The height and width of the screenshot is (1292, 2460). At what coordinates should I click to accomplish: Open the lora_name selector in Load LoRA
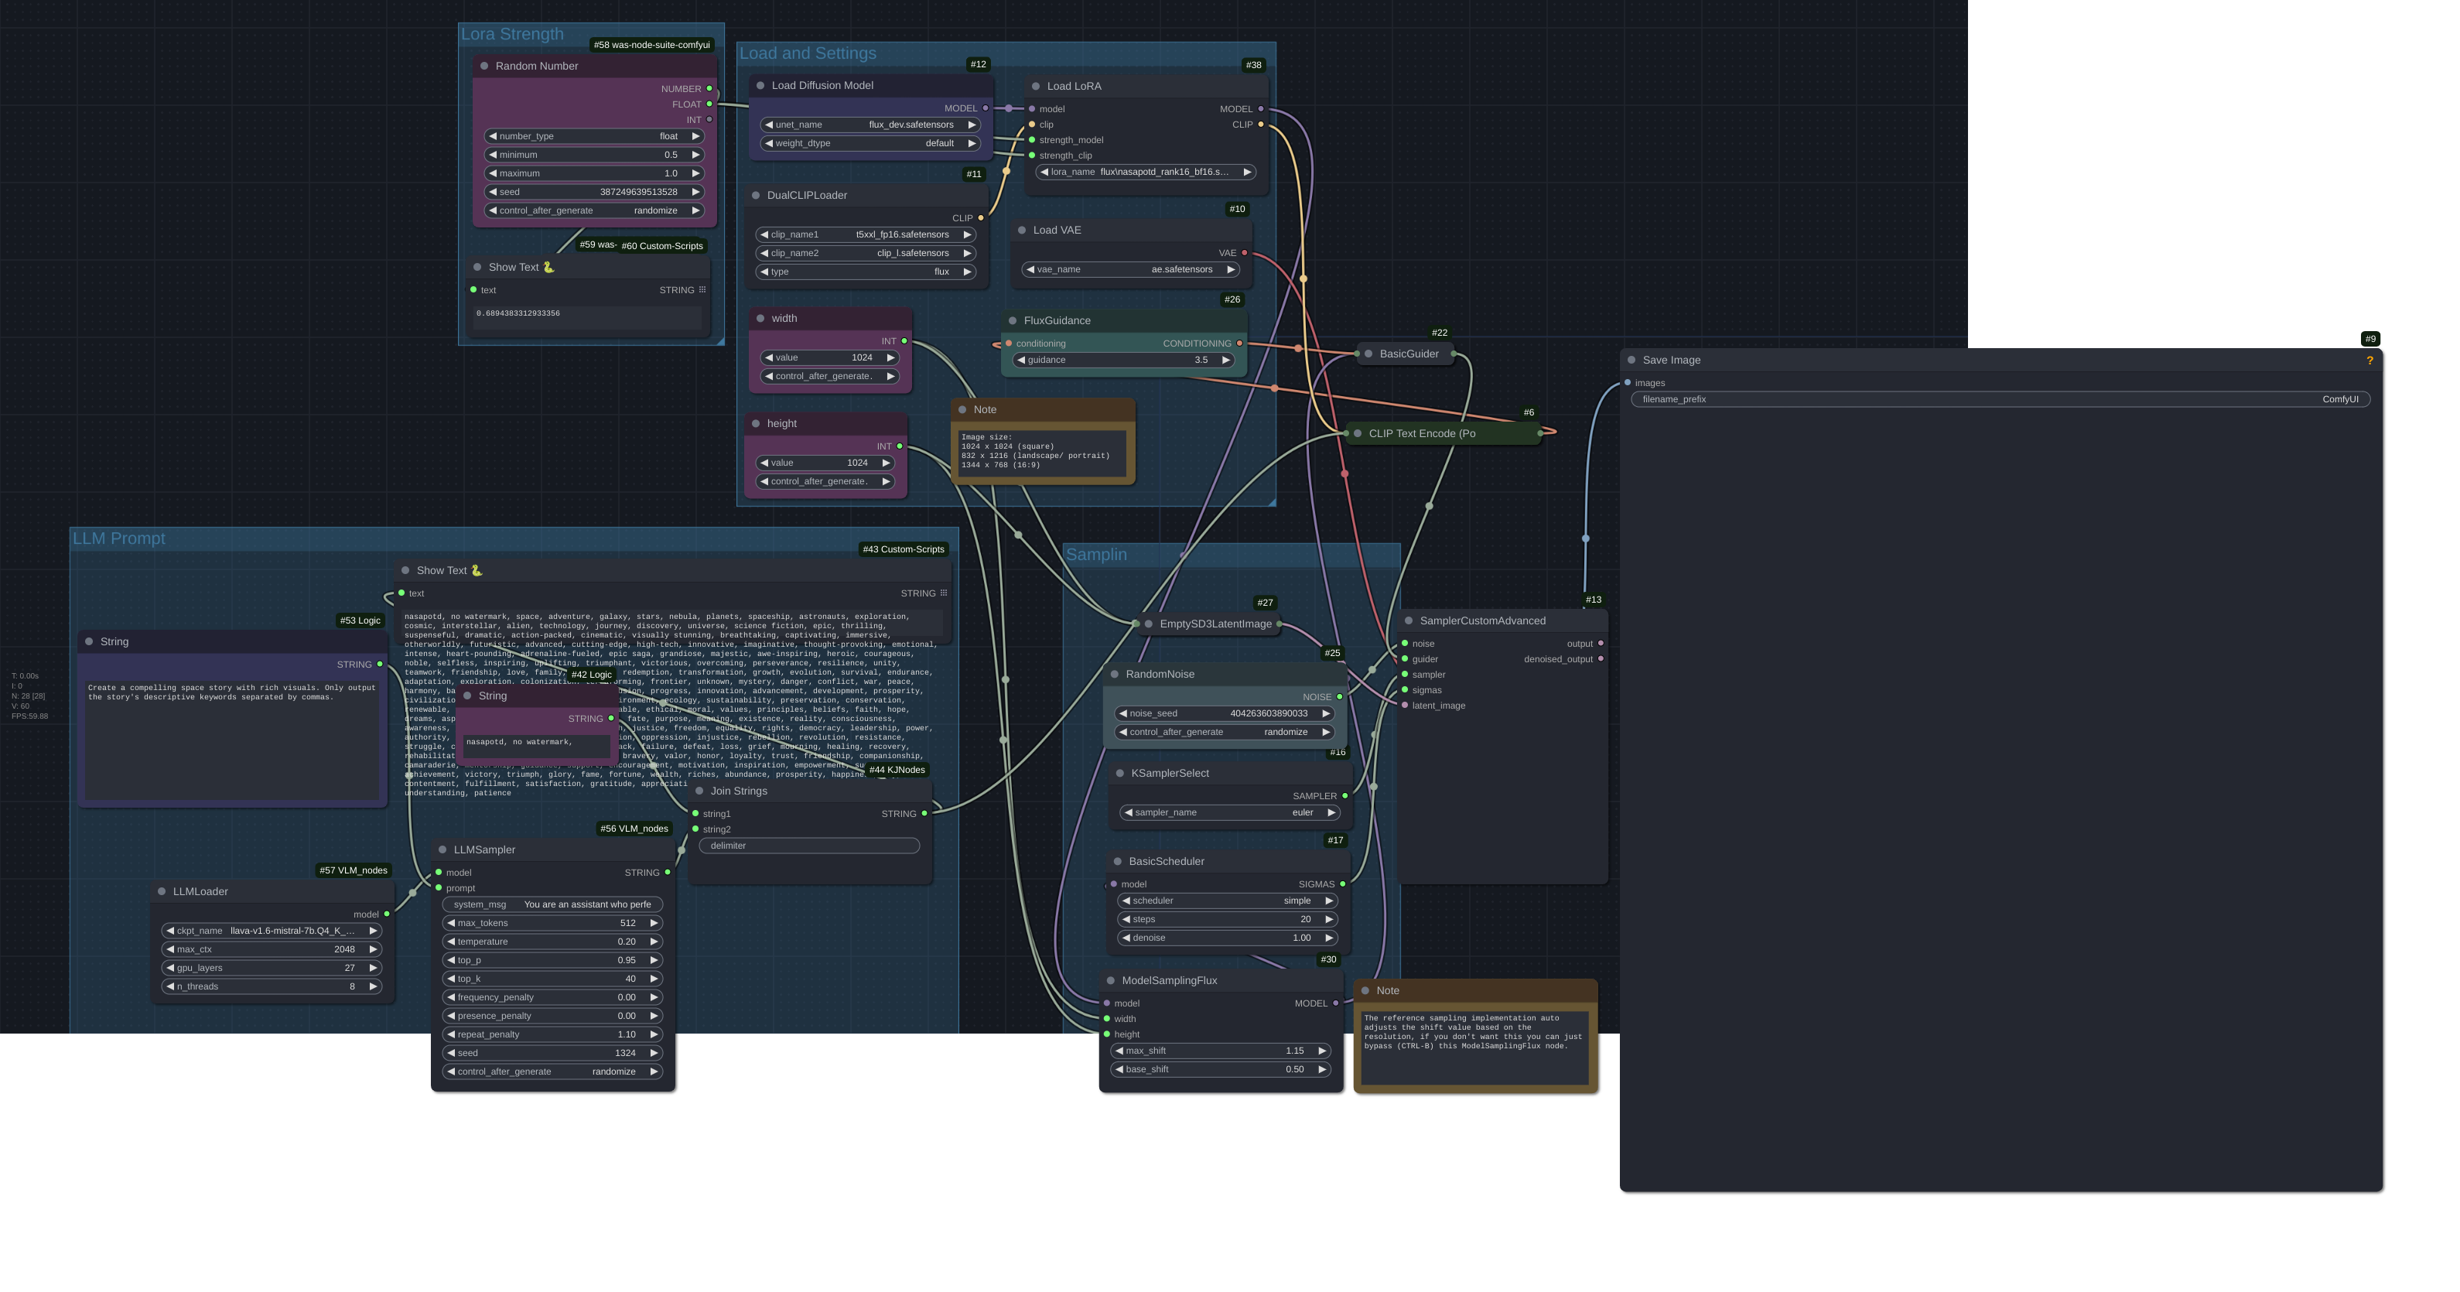(1145, 172)
